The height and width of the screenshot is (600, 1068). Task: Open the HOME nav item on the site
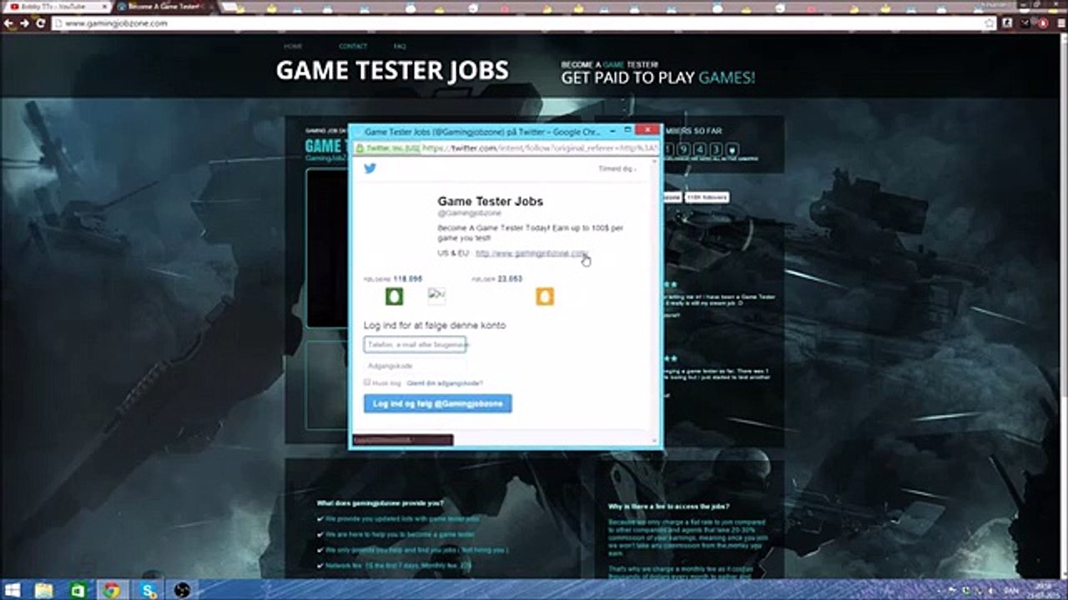pos(293,47)
